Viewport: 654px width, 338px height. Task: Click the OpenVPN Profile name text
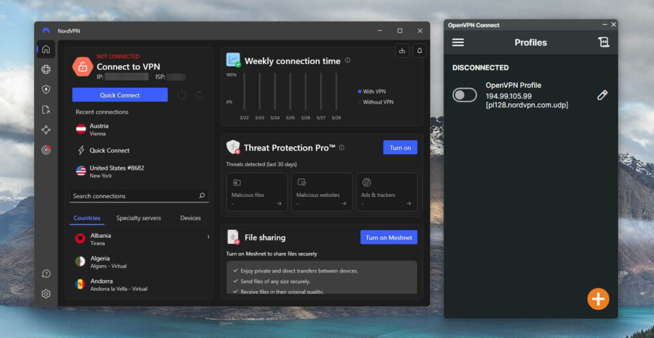tap(514, 85)
